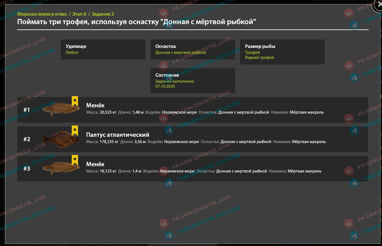Screen dimensions: 382x246
Task: Click 'Норвежское море' in Палтус атлантический row
Action: (x=181, y=141)
